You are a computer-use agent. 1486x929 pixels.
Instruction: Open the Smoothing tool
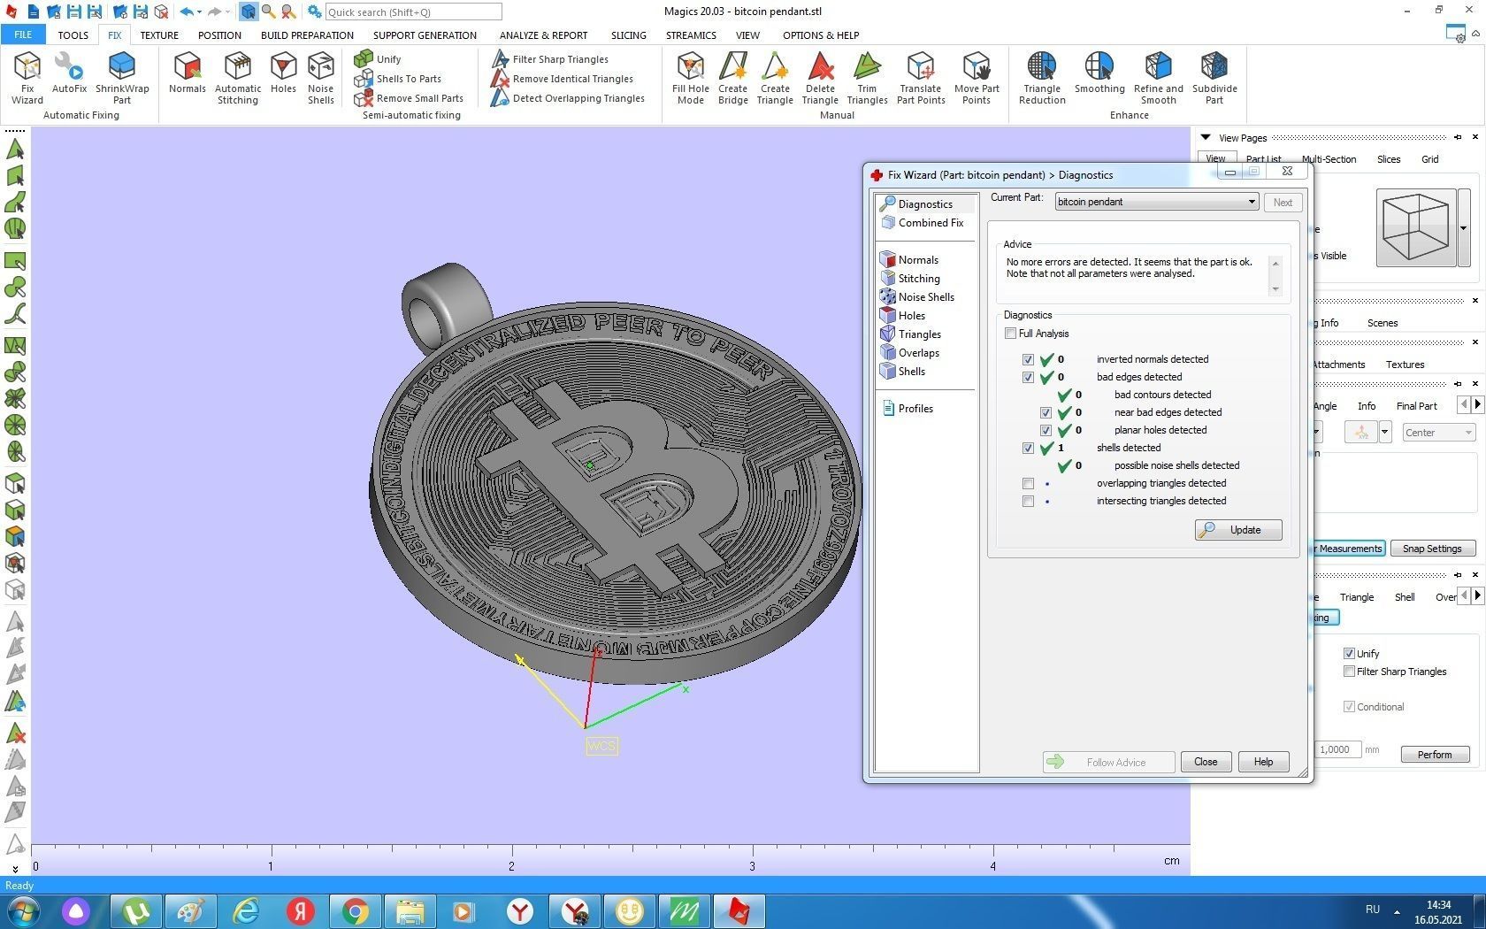[x=1099, y=73]
